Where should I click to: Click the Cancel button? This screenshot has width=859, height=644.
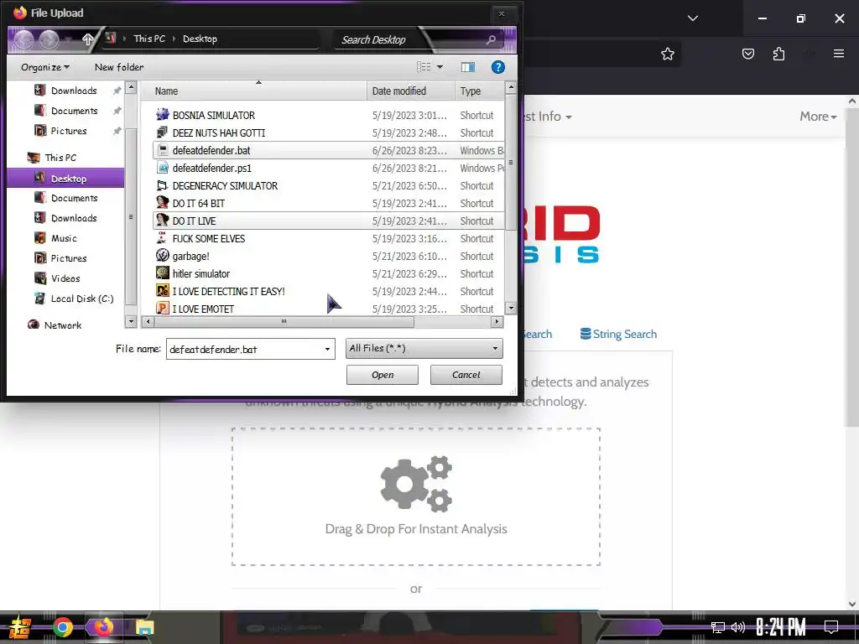[466, 375]
